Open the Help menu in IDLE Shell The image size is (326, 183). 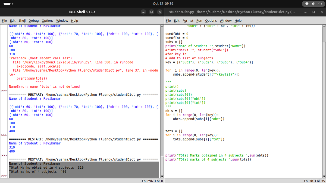(x=74, y=21)
